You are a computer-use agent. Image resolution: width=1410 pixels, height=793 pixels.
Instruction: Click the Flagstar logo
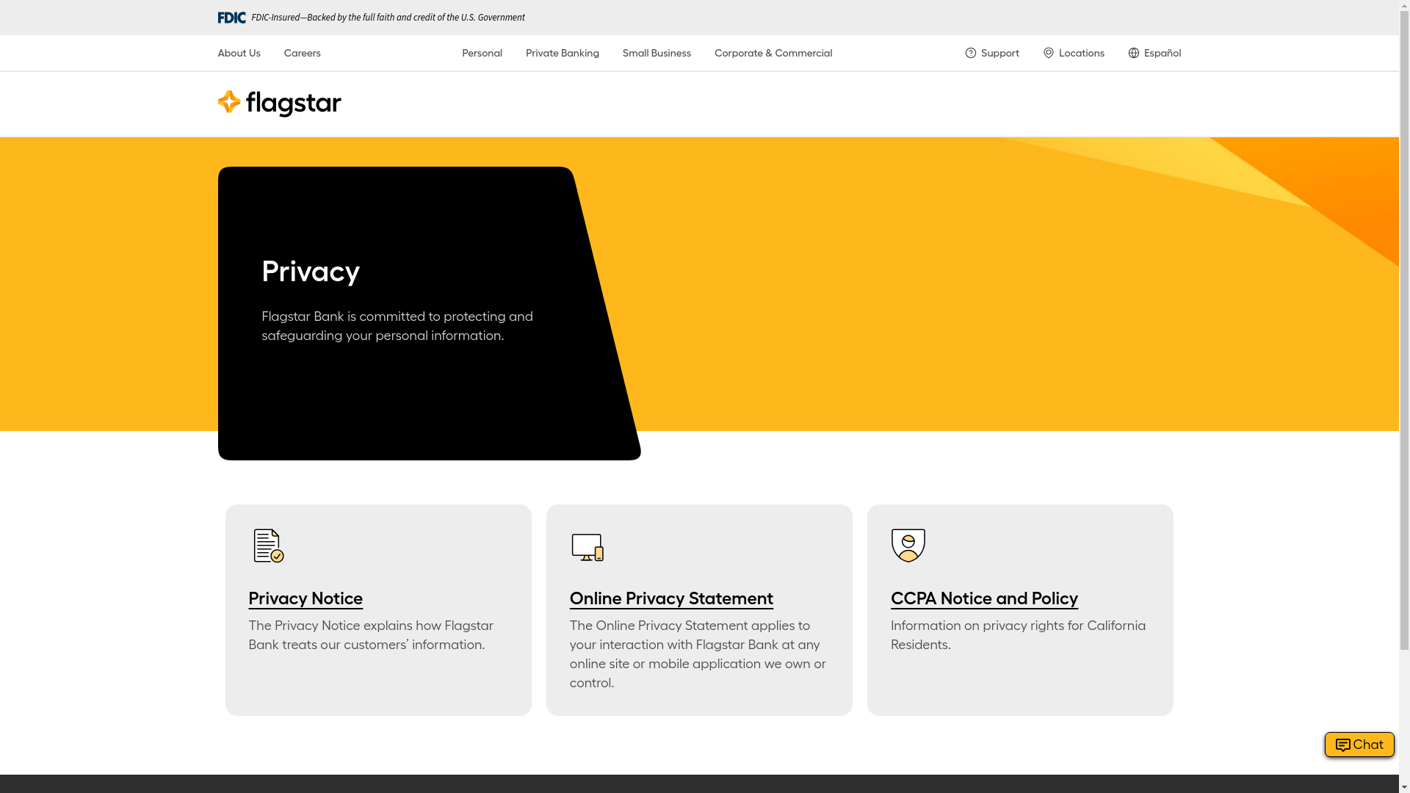[x=279, y=104]
